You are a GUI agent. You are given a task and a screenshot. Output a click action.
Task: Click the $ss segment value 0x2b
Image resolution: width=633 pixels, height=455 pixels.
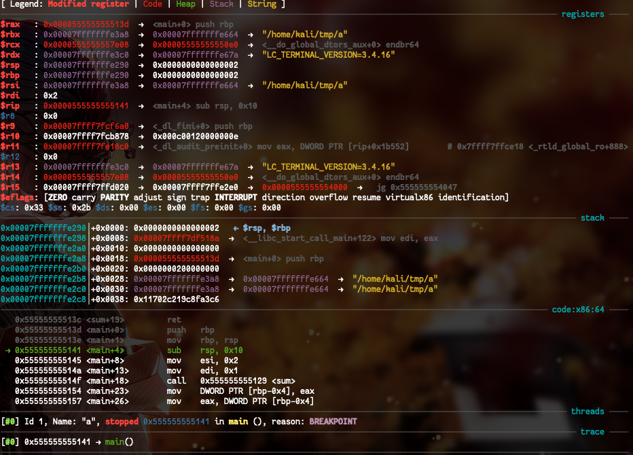[x=82, y=208]
